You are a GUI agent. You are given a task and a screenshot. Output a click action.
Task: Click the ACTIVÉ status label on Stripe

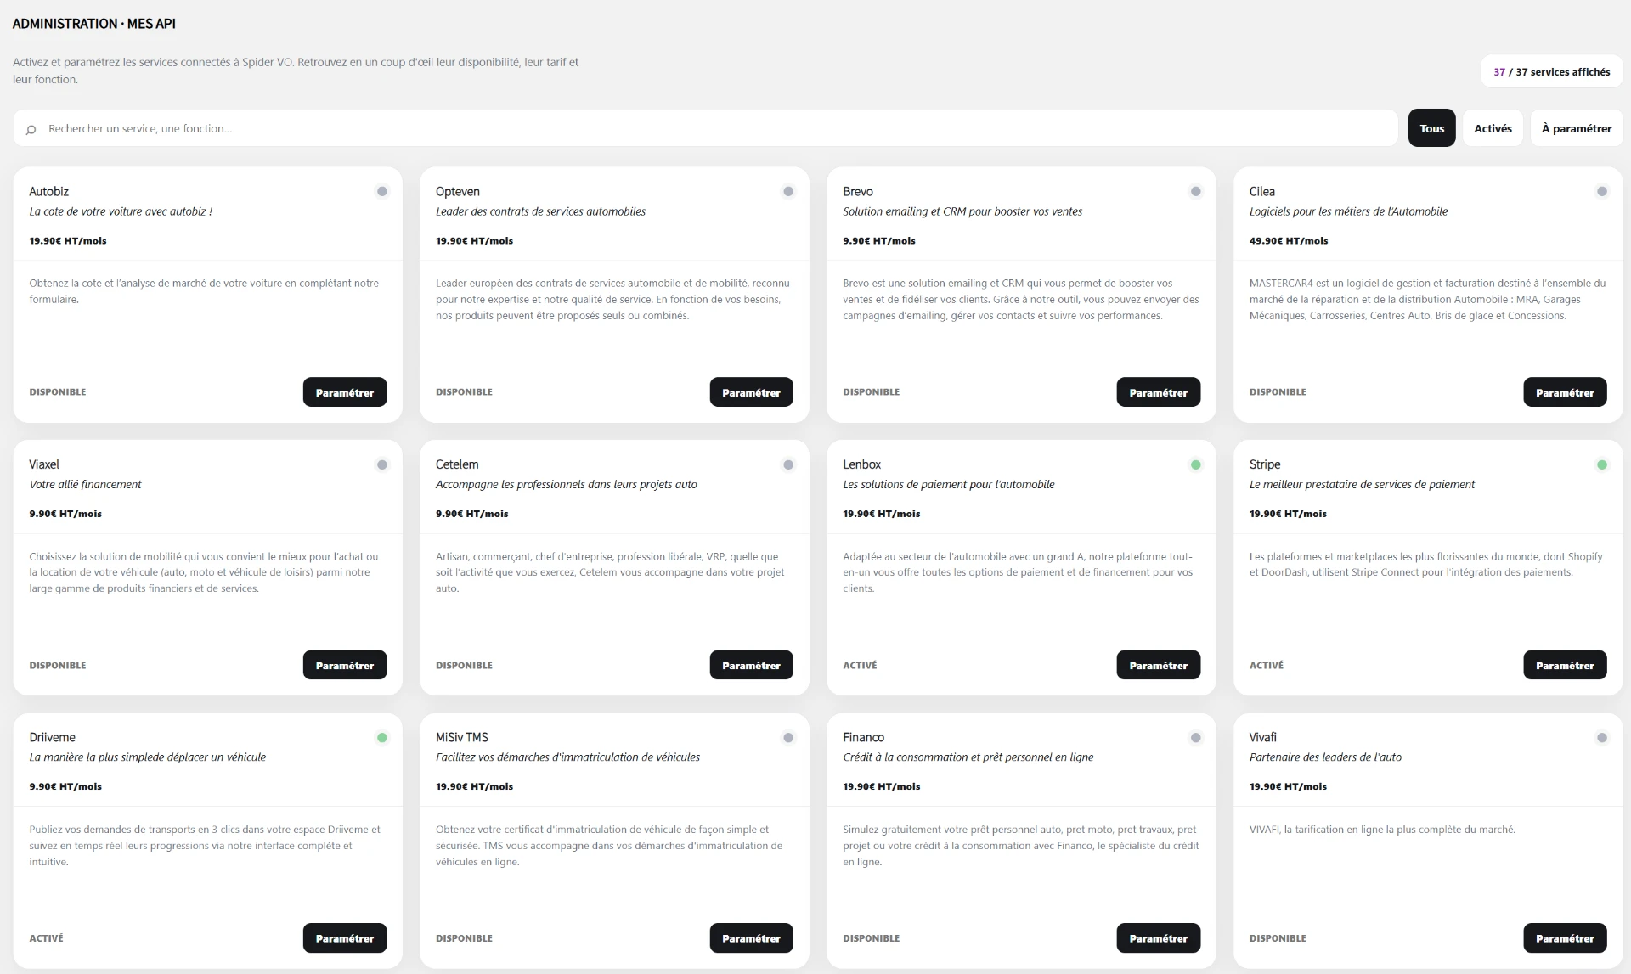[x=1266, y=666]
